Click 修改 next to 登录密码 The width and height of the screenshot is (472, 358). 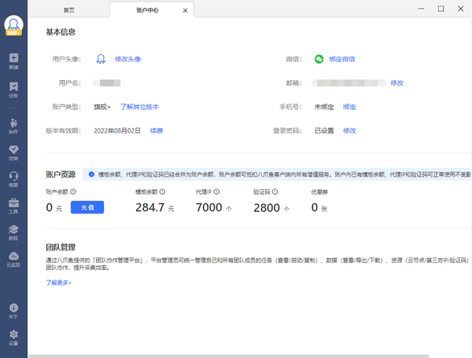[349, 130]
